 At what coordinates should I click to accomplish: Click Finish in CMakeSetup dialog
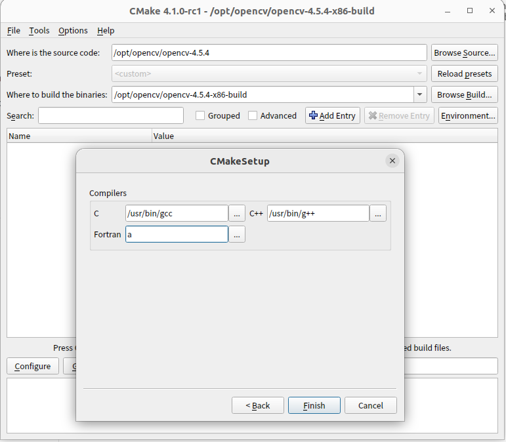[x=314, y=405]
